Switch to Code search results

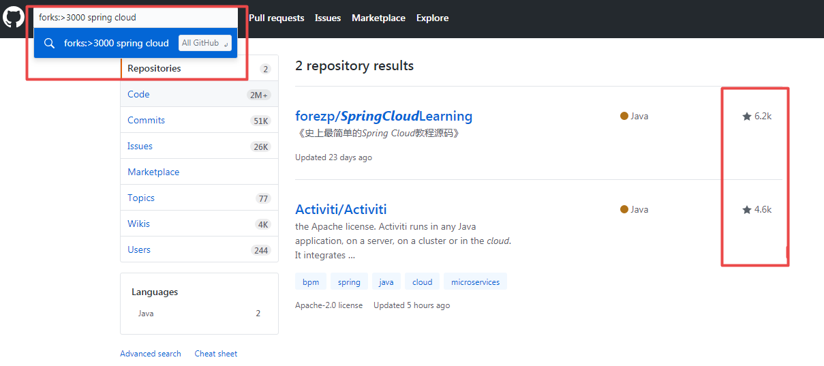pyautogui.click(x=199, y=95)
